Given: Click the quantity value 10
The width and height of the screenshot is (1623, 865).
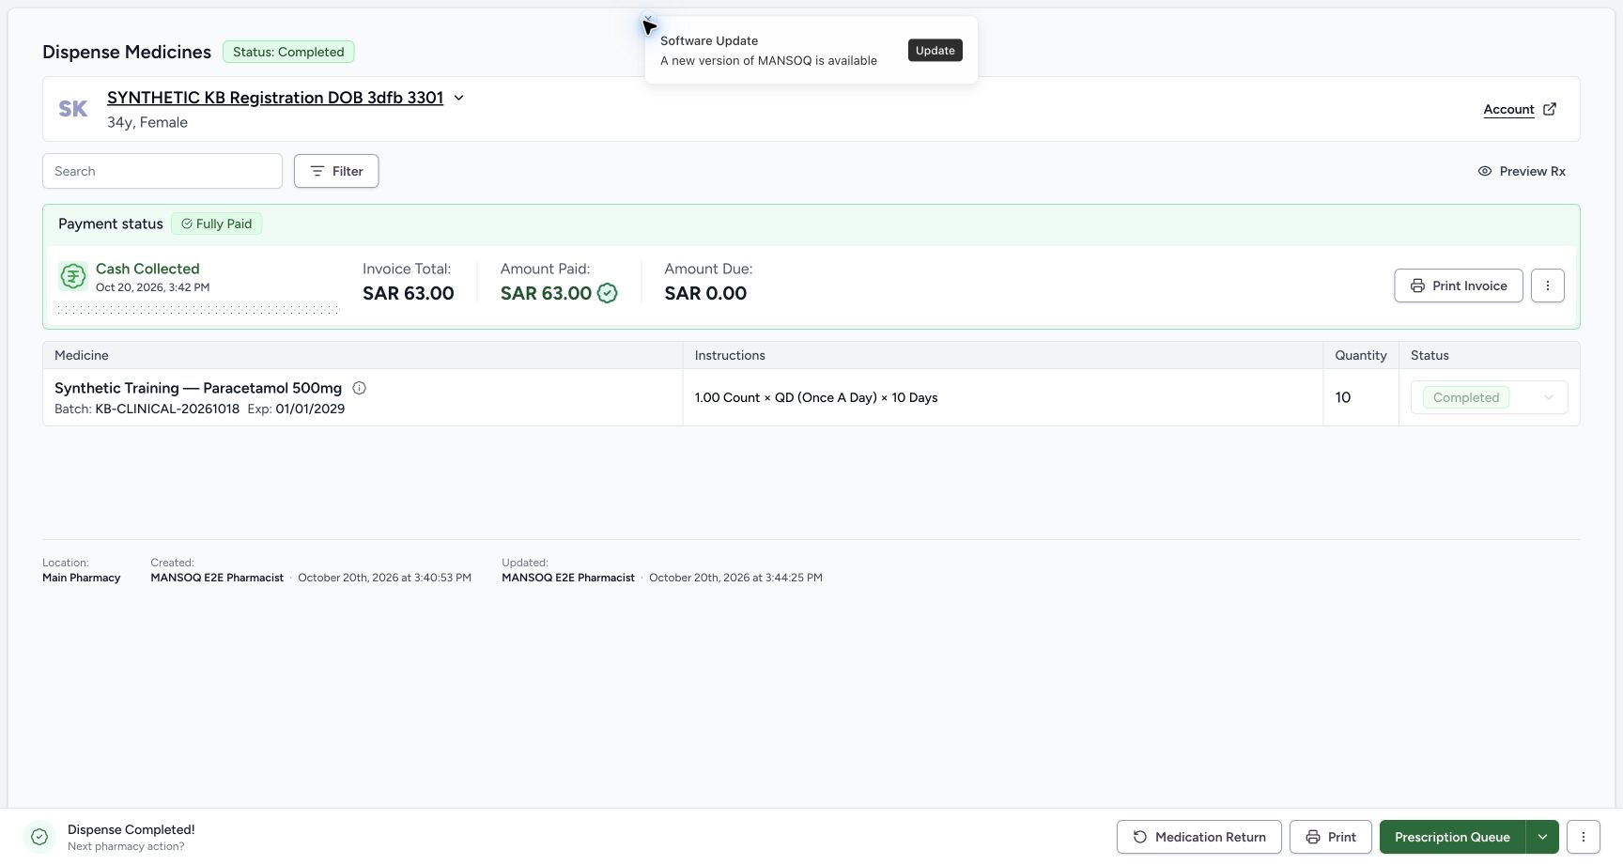Looking at the screenshot, I should point(1343,397).
